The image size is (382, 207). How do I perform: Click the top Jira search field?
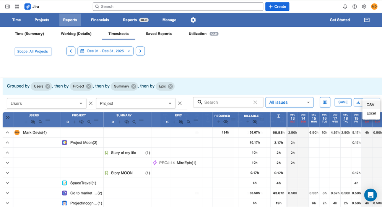178,7
